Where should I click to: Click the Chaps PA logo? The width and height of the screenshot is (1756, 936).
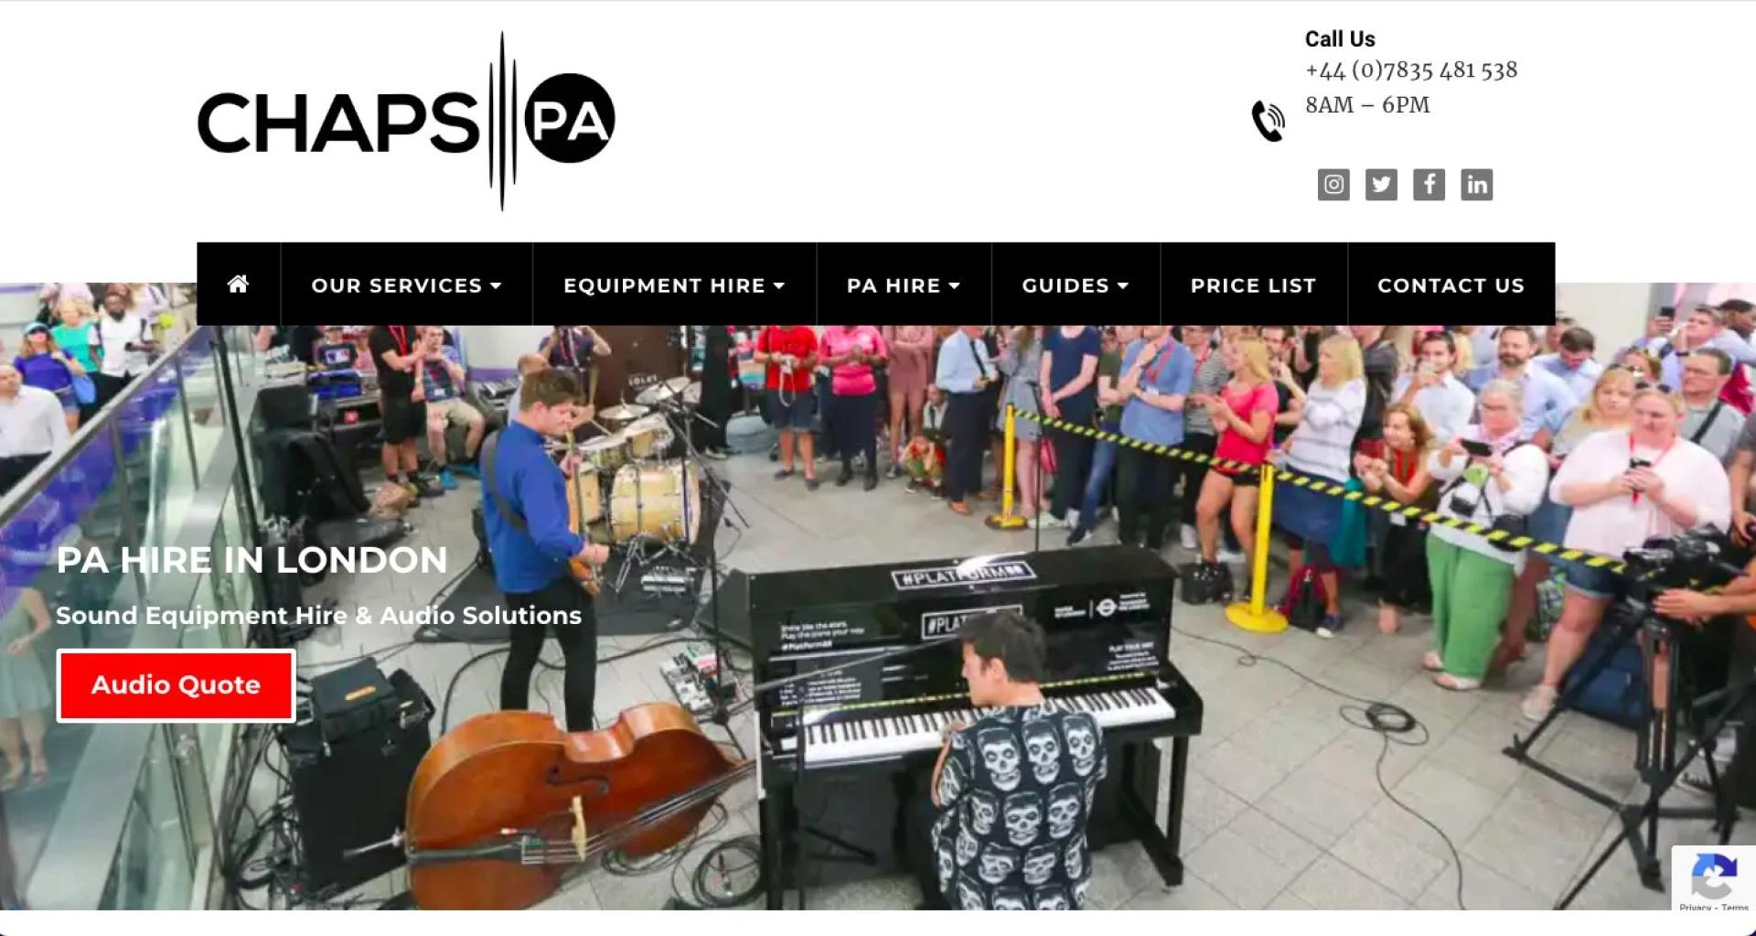[x=406, y=121]
